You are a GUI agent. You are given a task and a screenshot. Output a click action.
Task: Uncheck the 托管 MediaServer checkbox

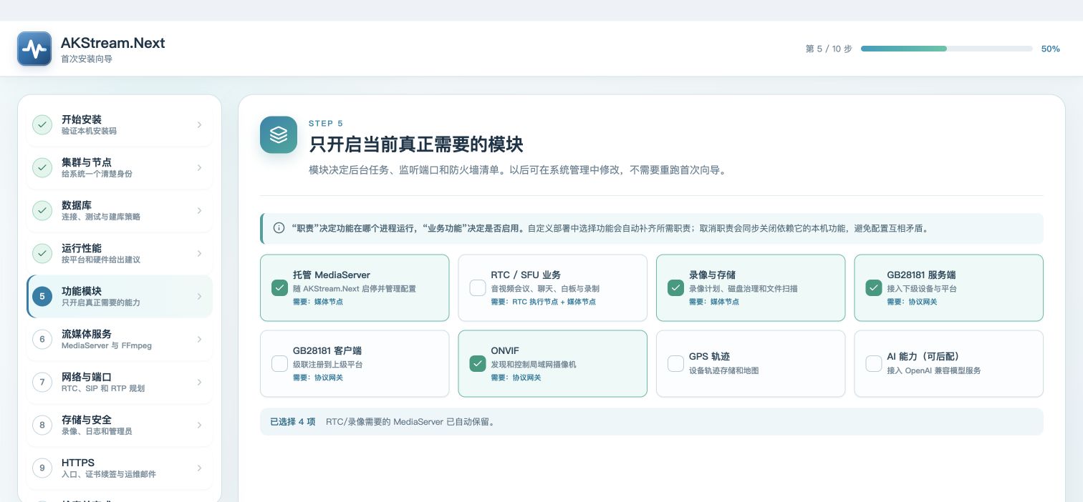point(279,287)
